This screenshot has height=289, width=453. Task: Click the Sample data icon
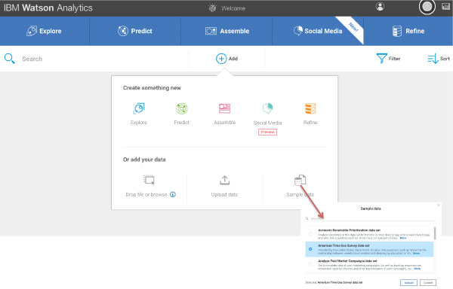pyautogui.click(x=300, y=180)
